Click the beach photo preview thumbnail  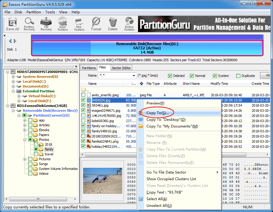(x=103, y=181)
